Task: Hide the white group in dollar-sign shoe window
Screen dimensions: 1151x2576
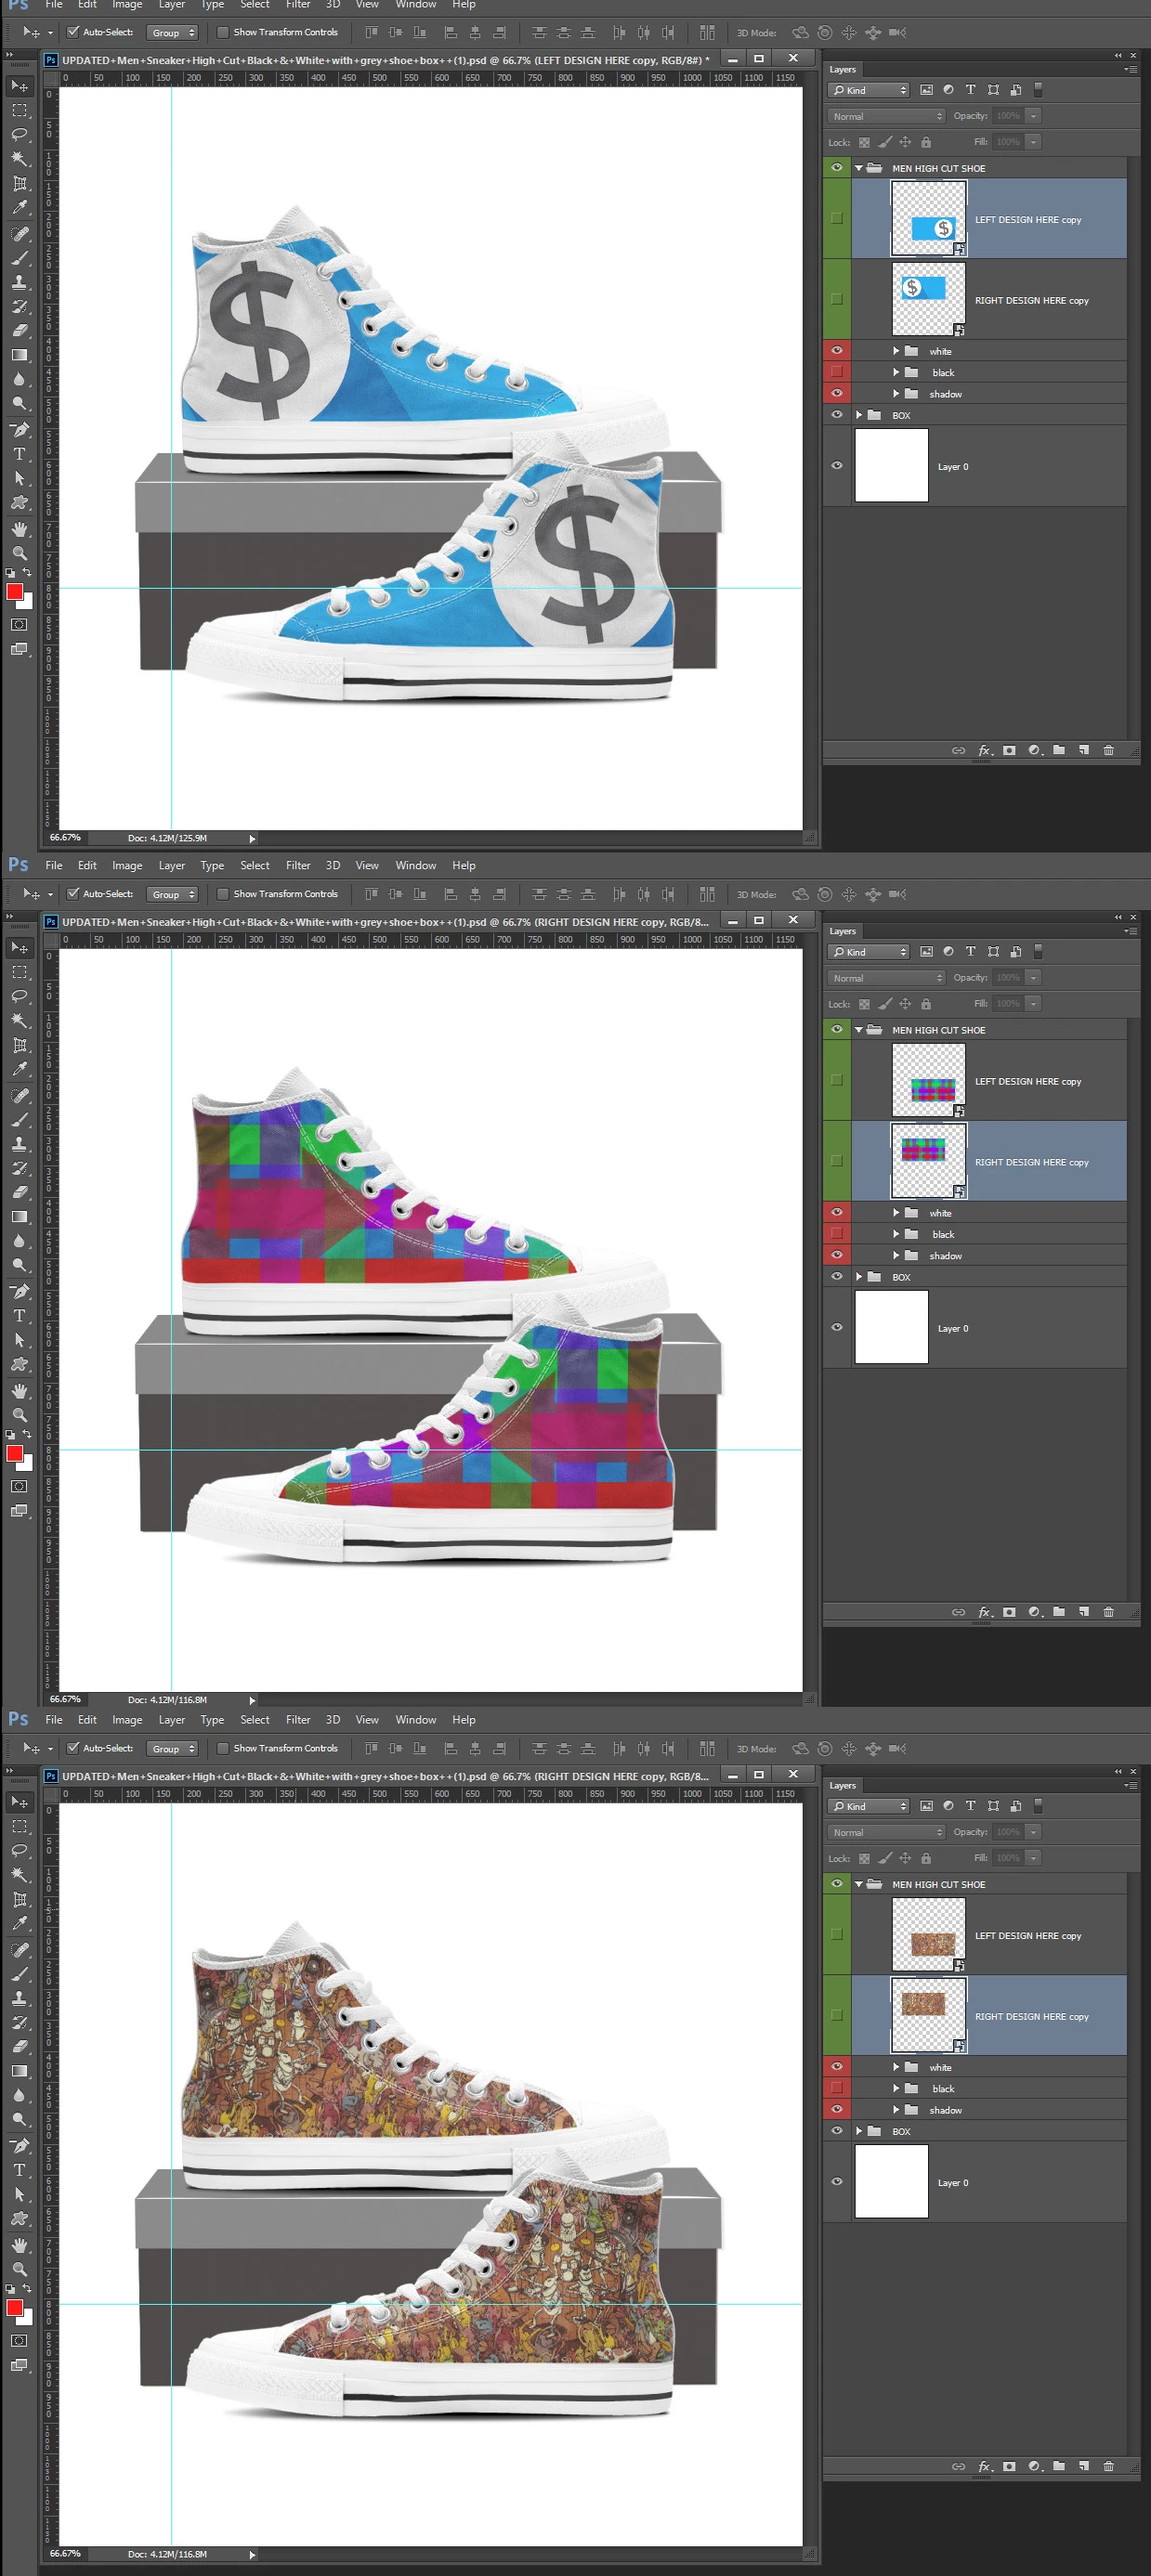Action: [x=837, y=350]
